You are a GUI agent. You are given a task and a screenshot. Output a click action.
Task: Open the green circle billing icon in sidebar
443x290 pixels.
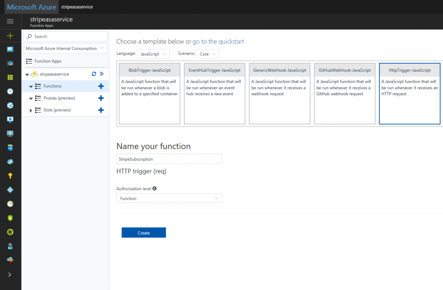(x=10, y=232)
